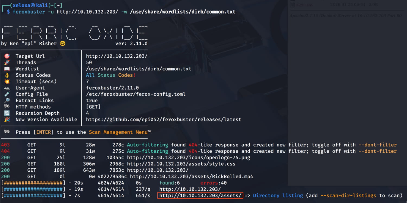Click the party popper beside New Version Available
Screen dimensions: 407x203
coord(7,119)
